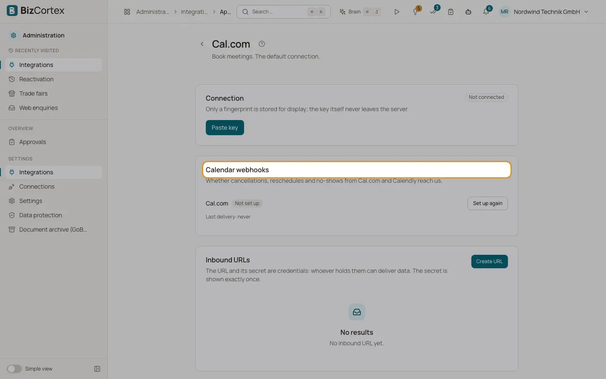Click the BizCortex logo icon

(x=12, y=11)
